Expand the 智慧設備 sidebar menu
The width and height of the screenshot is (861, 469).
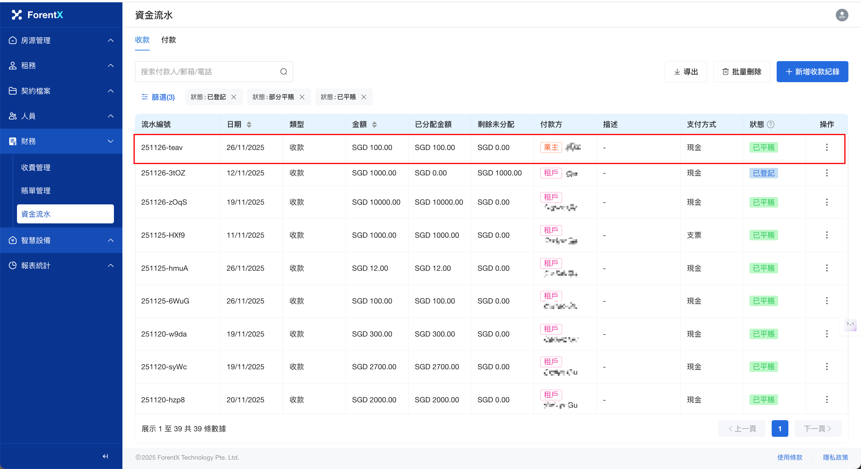tap(61, 240)
